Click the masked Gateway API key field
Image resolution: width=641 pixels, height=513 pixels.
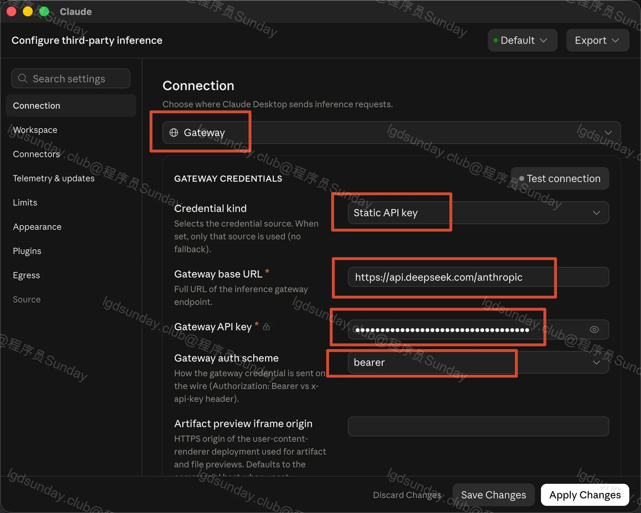pyautogui.click(x=478, y=329)
